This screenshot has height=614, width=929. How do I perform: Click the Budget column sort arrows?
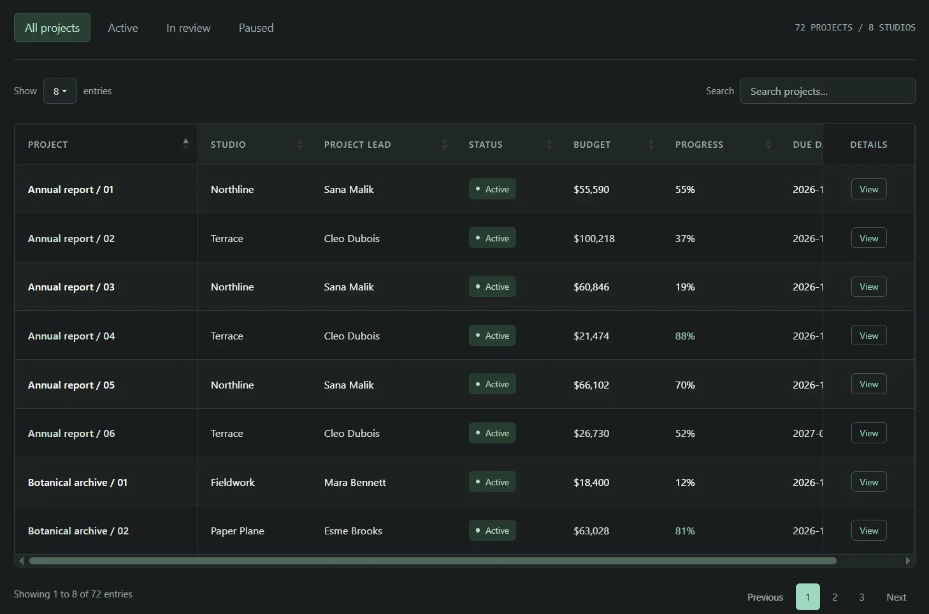(x=651, y=145)
